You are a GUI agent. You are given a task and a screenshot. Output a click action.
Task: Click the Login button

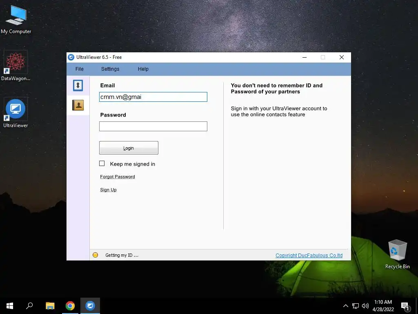(x=129, y=148)
